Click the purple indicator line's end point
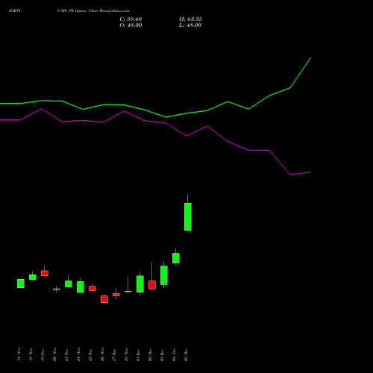373x373 pixels. 311,172
